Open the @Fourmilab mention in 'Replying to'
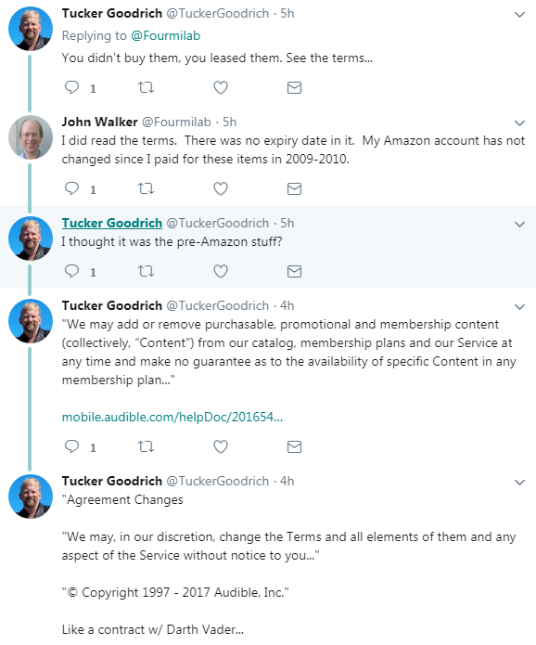This screenshot has width=536, height=645. click(x=165, y=36)
